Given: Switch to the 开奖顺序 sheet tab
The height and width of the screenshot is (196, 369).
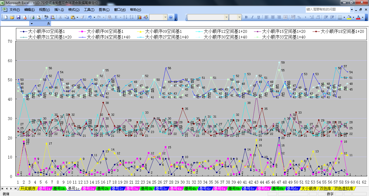Looking at the screenshot, I should click(28, 188).
